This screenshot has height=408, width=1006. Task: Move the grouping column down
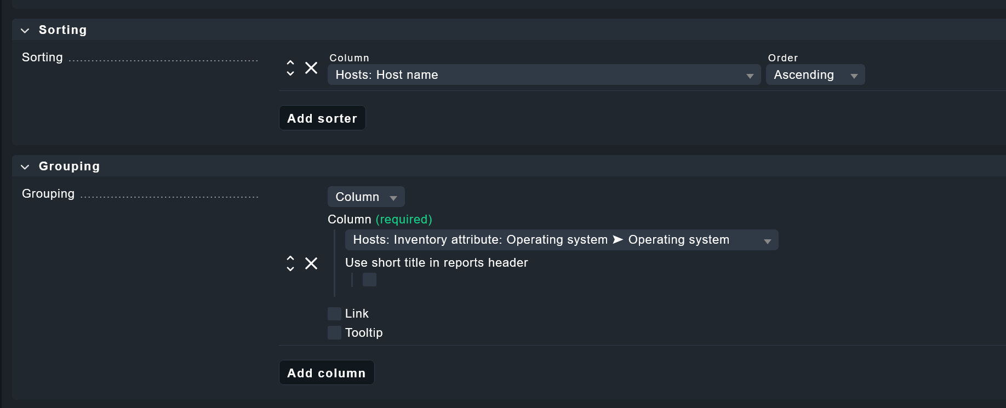290,268
